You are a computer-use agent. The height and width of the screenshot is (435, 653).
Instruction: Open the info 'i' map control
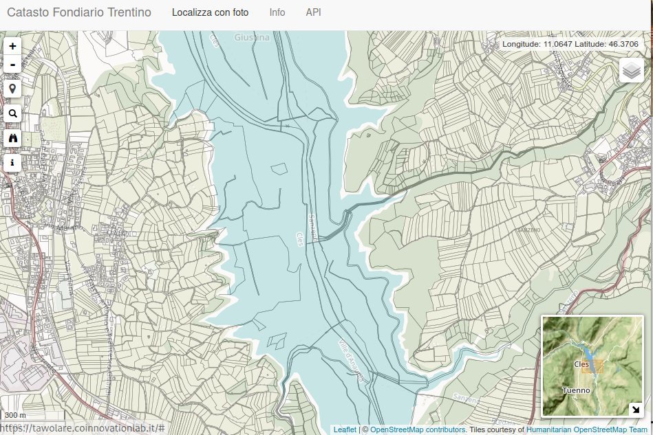12,163
